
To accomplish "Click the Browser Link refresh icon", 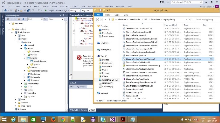I will tap(66, 10).
